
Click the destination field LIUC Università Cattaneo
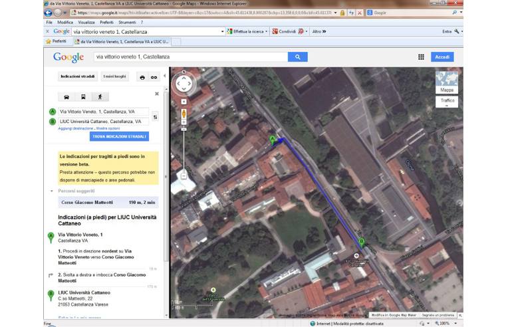[103, 122]
